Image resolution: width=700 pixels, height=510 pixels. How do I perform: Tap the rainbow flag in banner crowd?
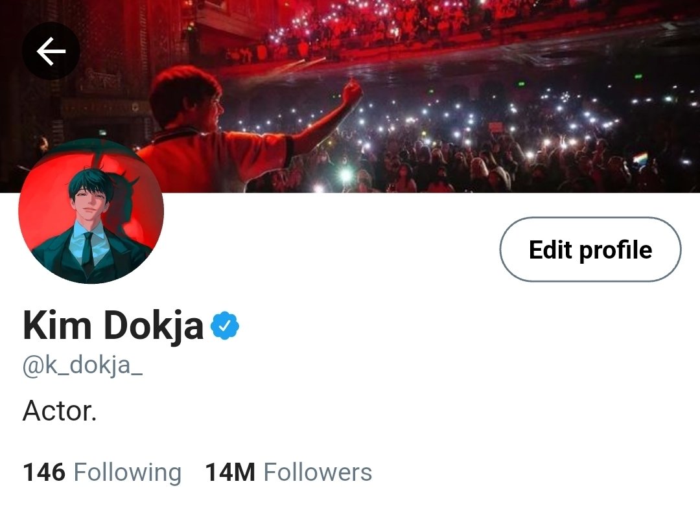[640, 159]
